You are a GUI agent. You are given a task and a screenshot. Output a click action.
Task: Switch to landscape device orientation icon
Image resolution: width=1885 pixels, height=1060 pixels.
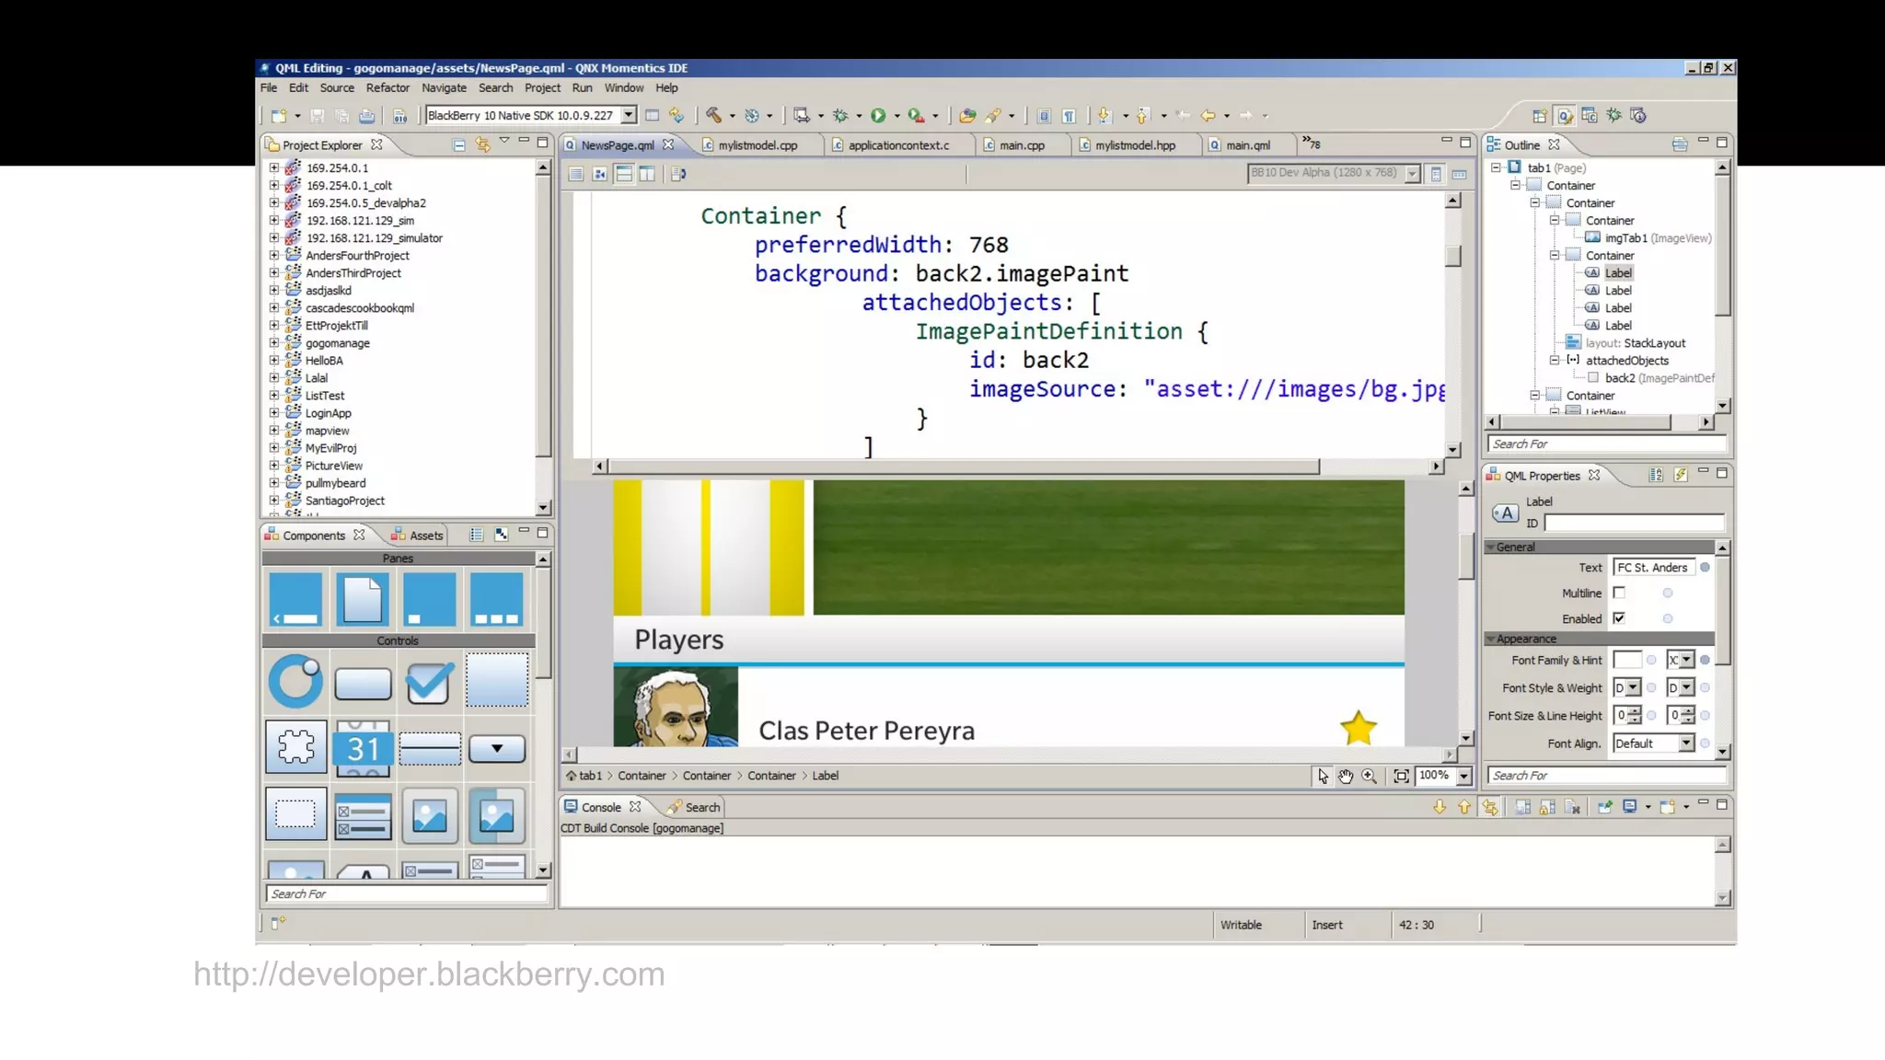tap(1459, 174)
